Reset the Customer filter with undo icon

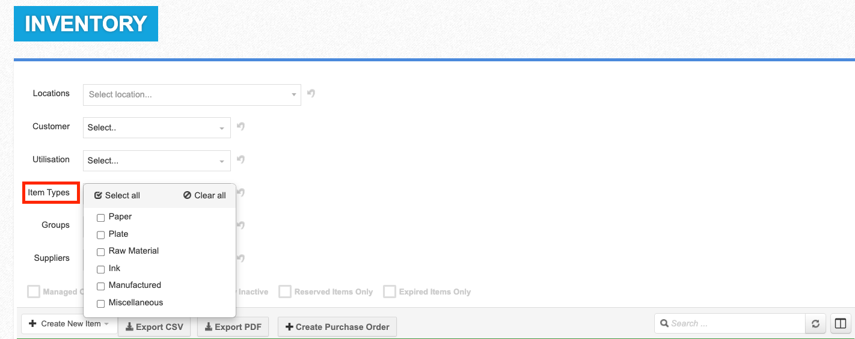click(241, 126)
